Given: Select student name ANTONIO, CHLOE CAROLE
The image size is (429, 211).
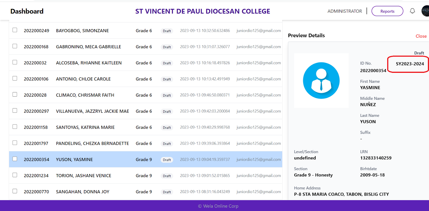Looking at the screenshot, I should (x=83, y=79).
